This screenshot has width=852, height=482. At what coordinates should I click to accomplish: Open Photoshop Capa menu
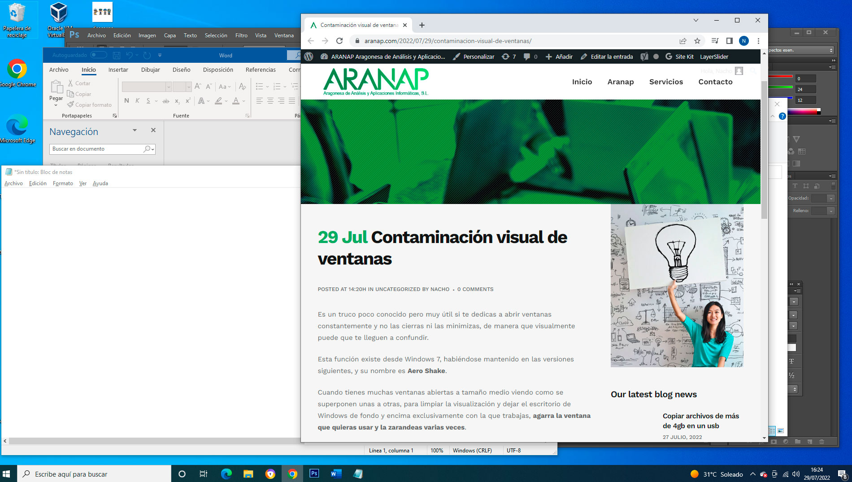(170, 35)
